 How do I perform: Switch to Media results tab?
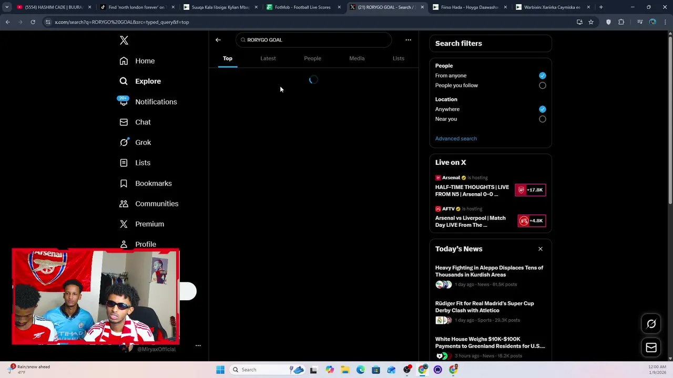[357, 58]
